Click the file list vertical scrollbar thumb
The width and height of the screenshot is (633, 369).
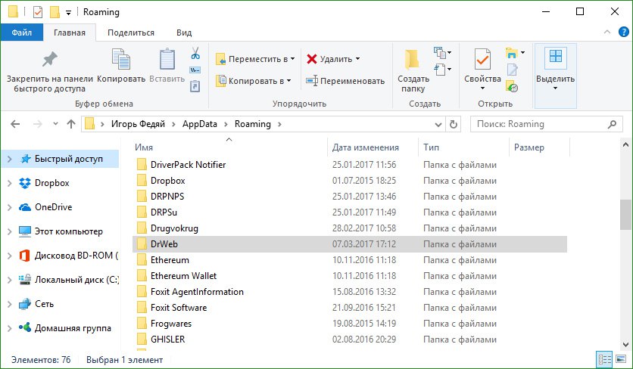625,215
